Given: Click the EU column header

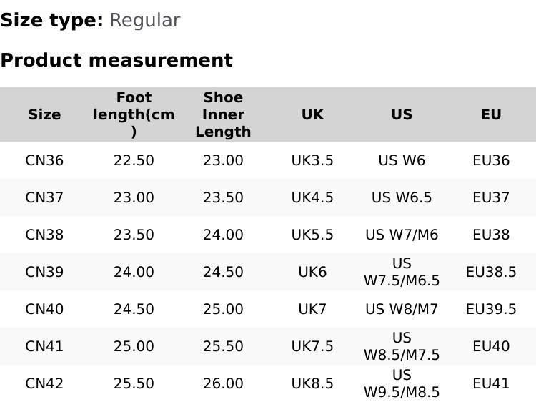Looking at the screenshot, I should click(491, 114).
